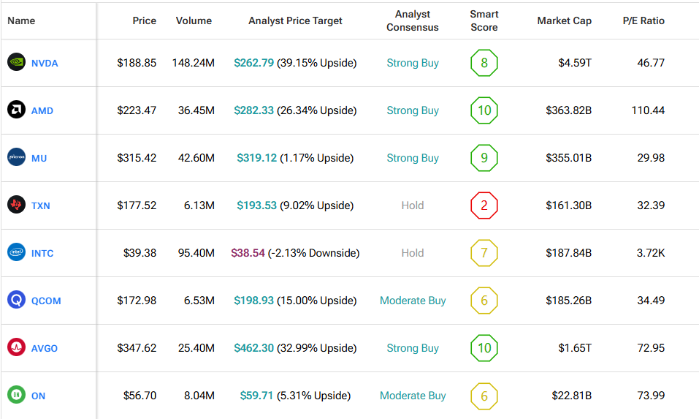Click the ON Semiconductor logo icon
The image size is (699, 419).
coord(16,396)
